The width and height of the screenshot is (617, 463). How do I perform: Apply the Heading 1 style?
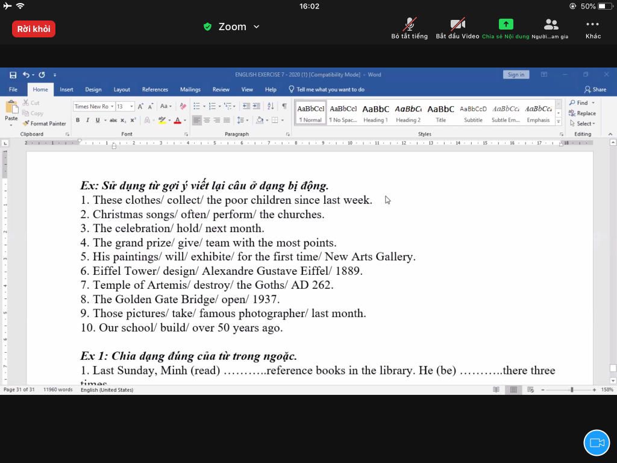pyautogui.click(x=375, y=113)
